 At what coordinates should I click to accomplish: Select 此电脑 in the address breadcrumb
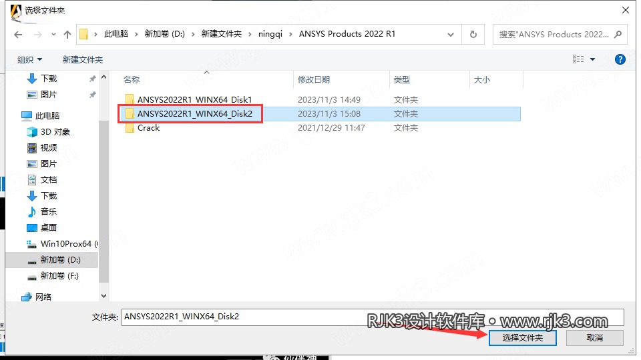click(116, 34)
